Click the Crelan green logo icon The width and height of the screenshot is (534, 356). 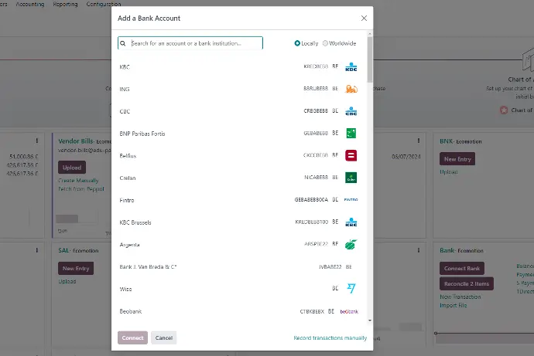coord(351,178)
